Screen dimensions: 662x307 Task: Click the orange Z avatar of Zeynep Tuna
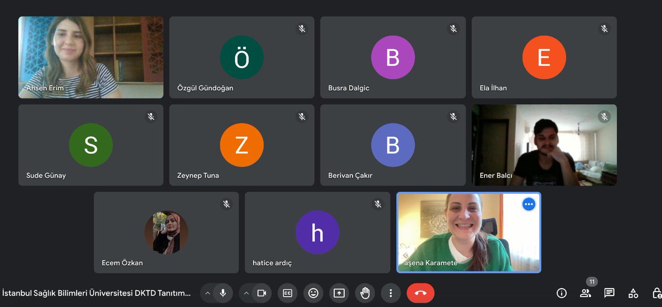(x=242, y=145)
